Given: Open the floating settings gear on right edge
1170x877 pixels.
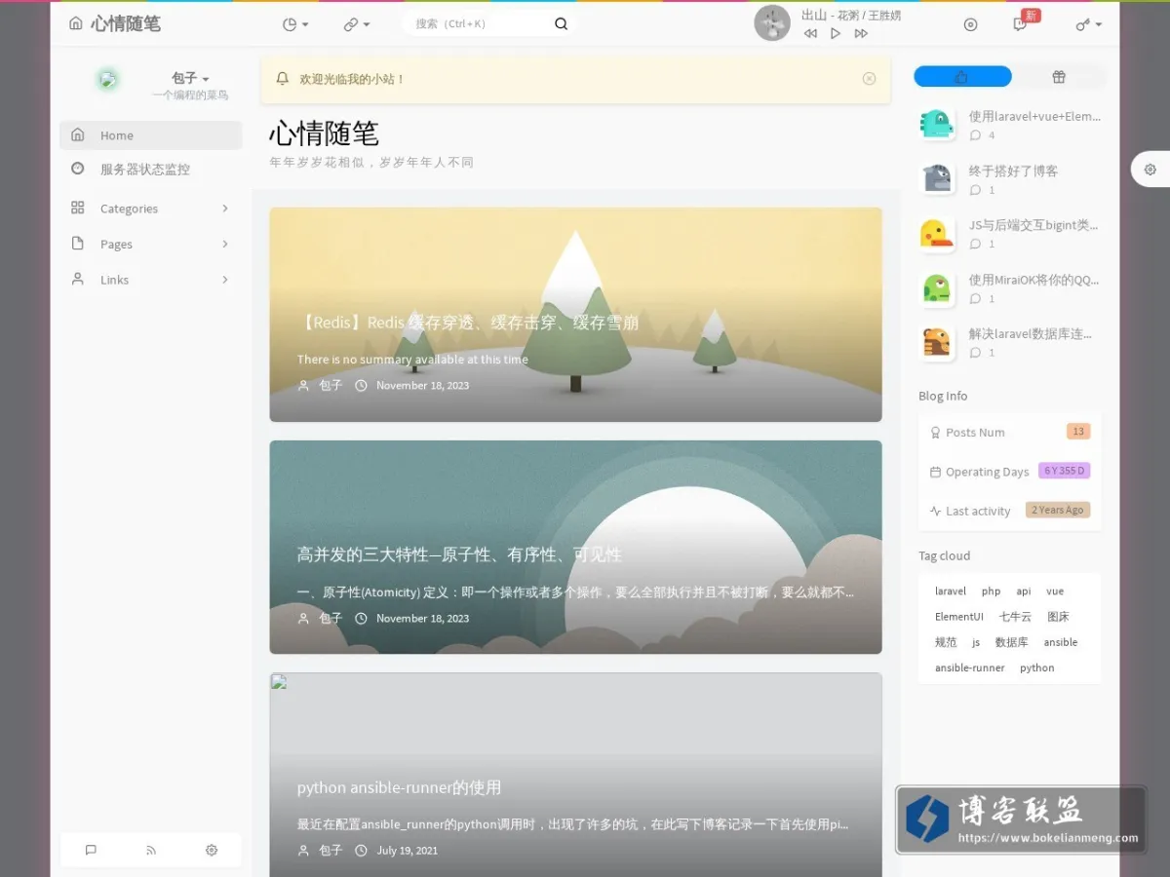Looking at the screenshot, I should [x=1150, y=170].
